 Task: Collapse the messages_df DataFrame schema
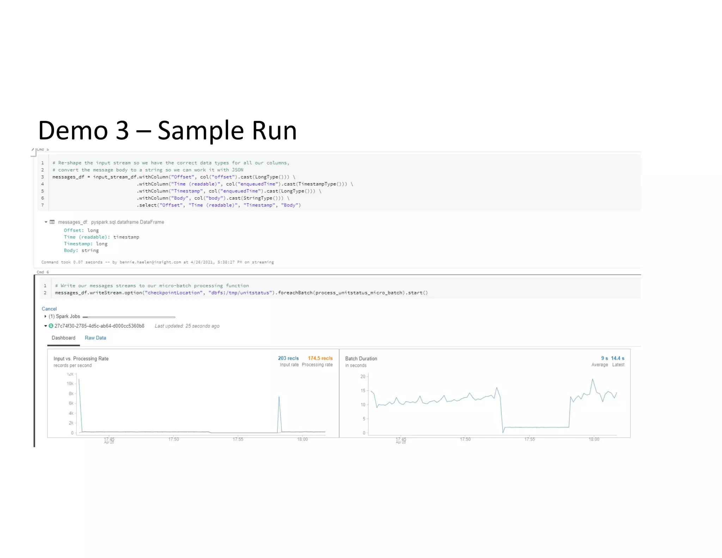[x=46, y=222]
